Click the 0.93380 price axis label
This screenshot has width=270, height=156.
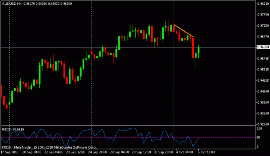263,114
